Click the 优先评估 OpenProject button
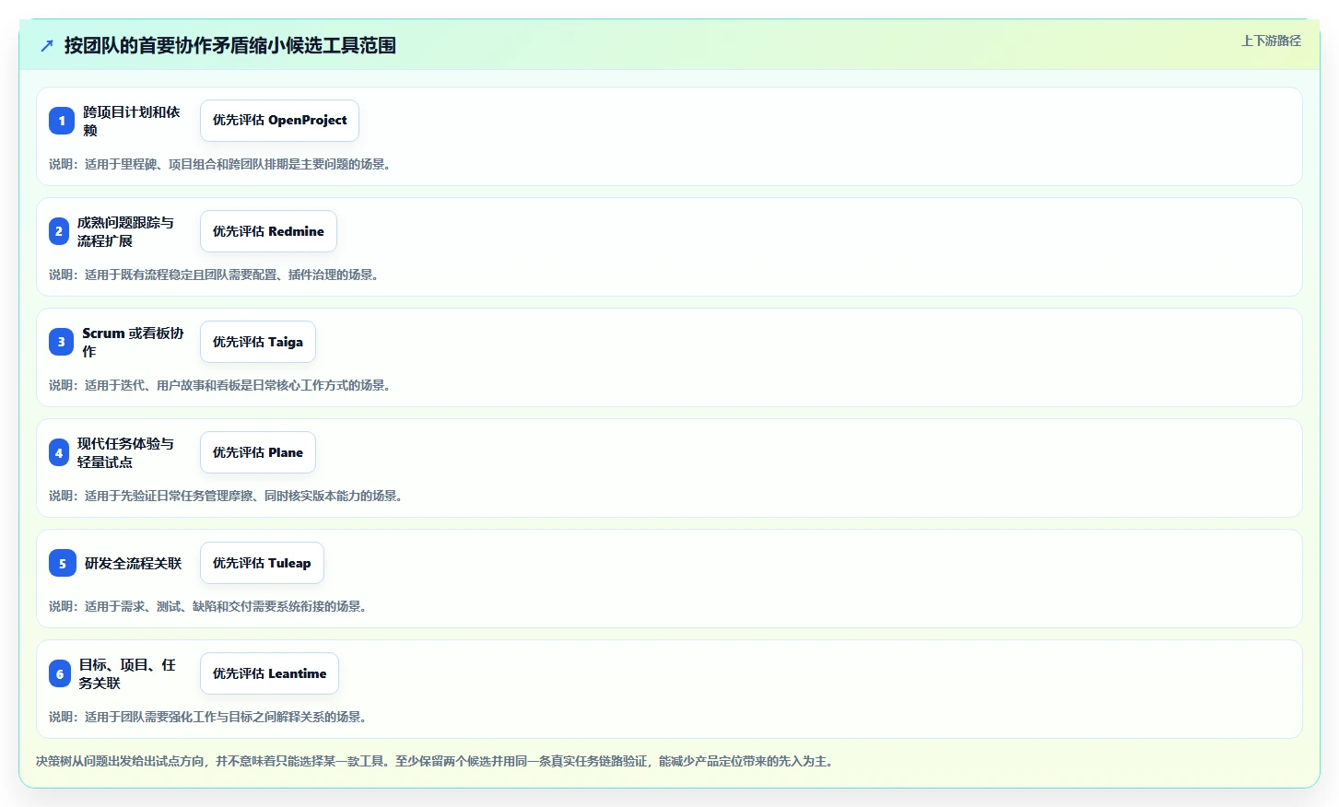1339x807 pixels. click(279, 121)
